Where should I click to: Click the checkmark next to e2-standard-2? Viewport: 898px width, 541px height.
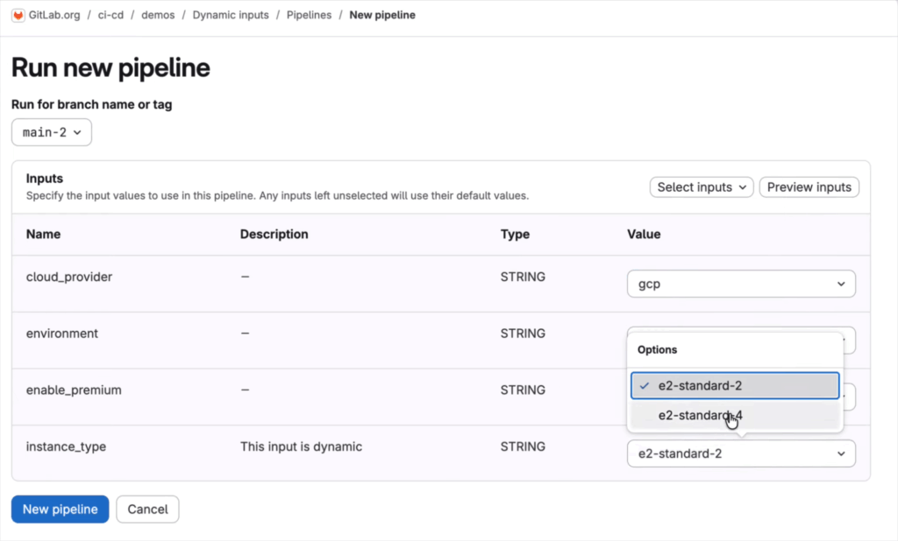tap(645, 385)
